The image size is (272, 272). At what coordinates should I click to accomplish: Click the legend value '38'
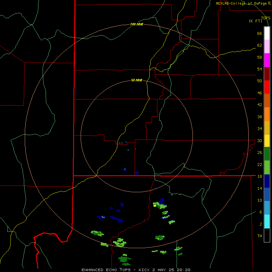(x=260, y=117)
